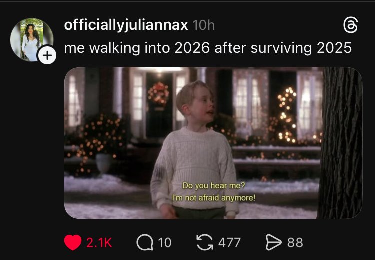This screenshot has width=375, height=260.
Task: Open officiallyjuliannax profile picture
Action: (32, 39)
